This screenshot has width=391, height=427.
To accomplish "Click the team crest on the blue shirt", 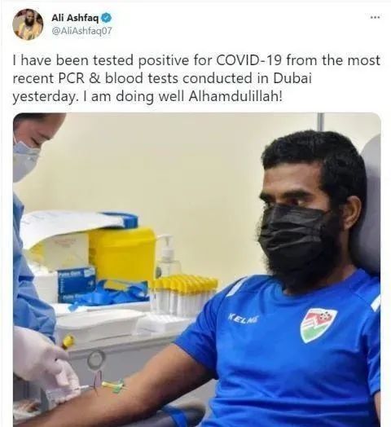I will tap(318, 325).
